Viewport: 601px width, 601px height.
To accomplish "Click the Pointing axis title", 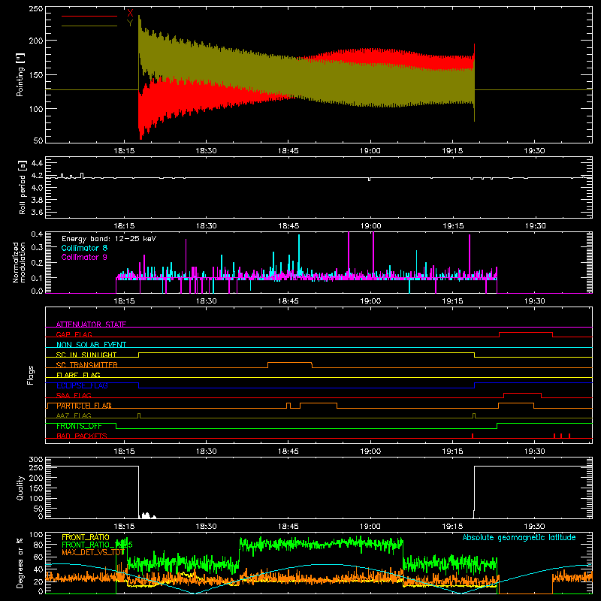I will click(20, 74).
